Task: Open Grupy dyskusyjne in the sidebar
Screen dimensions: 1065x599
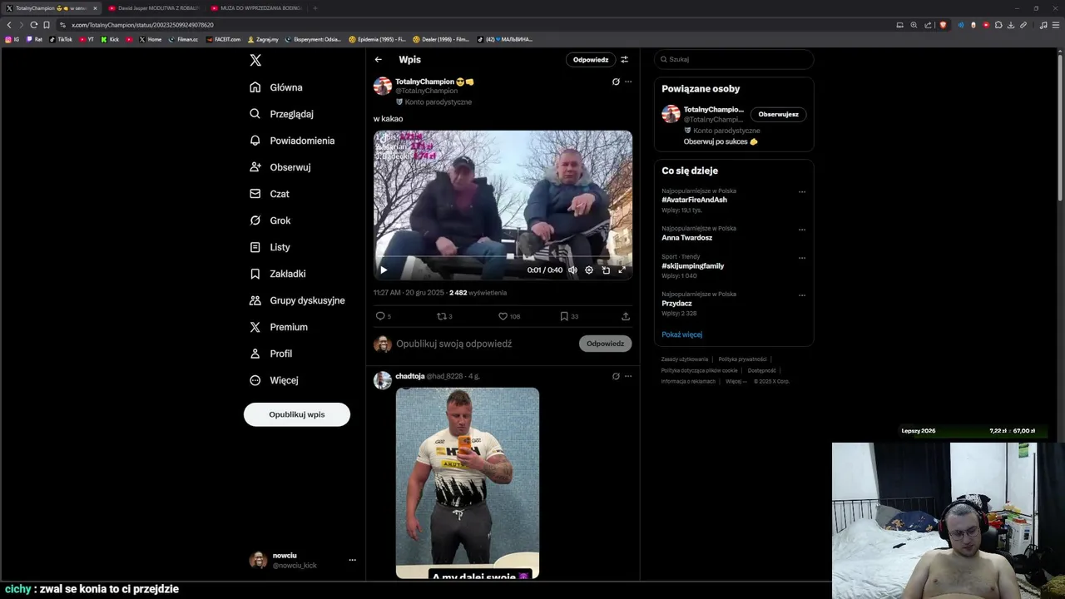Action: click(297, 300)
